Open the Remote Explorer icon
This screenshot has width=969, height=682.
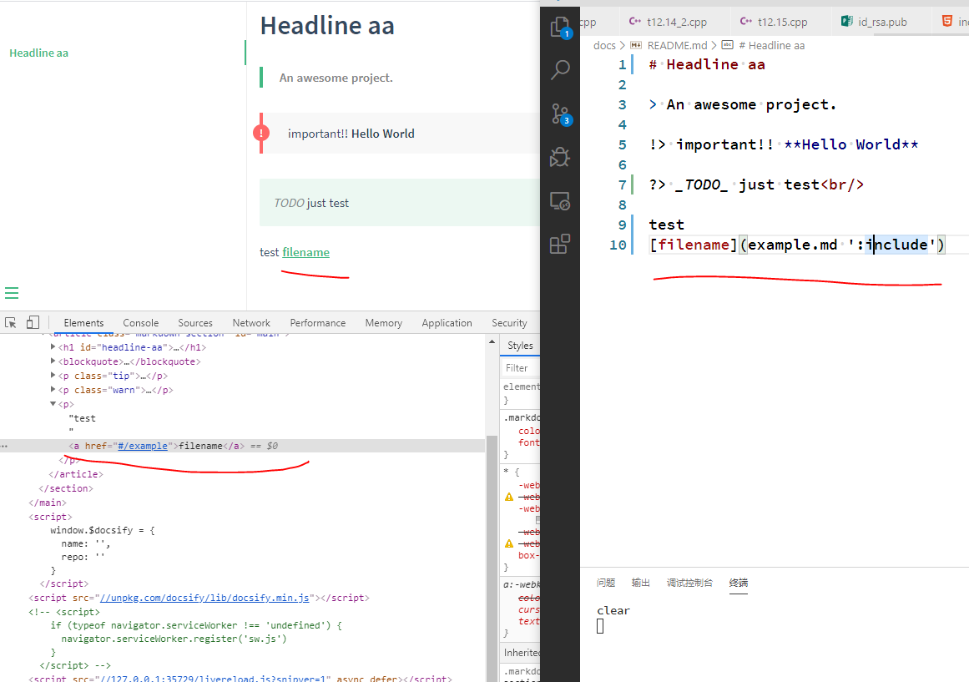pyautogui.click(x=560, y=201)
